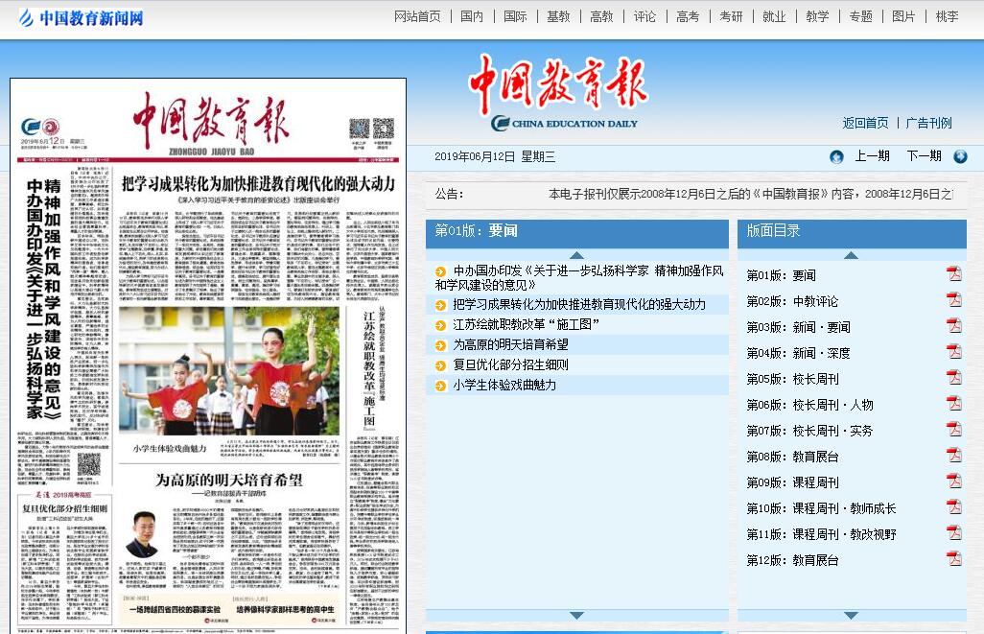This screenshot has width=984, height=634.
Task: Click the next issue globe icon
Action: click(x=960, y=157)
